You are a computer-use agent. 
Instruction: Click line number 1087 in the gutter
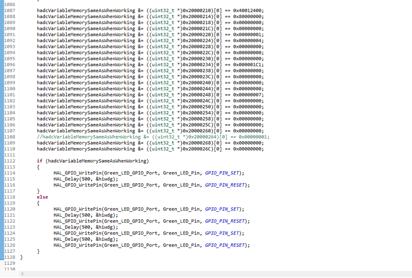(x=9, y=10)
